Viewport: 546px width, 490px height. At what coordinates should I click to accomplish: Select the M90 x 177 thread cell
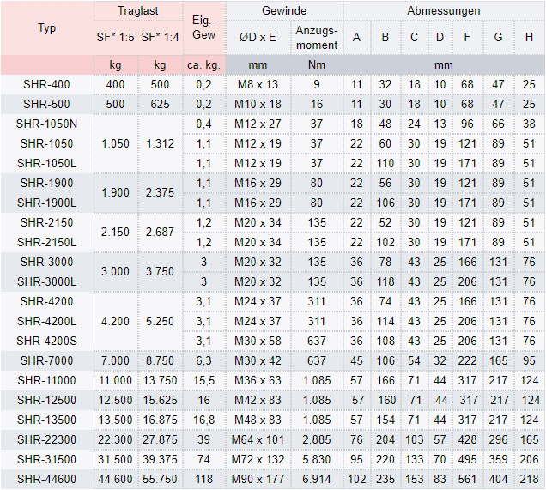coord(258,479)
